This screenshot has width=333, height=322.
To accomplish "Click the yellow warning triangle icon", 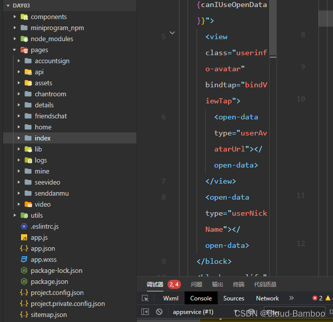I will tap(328, 298).
